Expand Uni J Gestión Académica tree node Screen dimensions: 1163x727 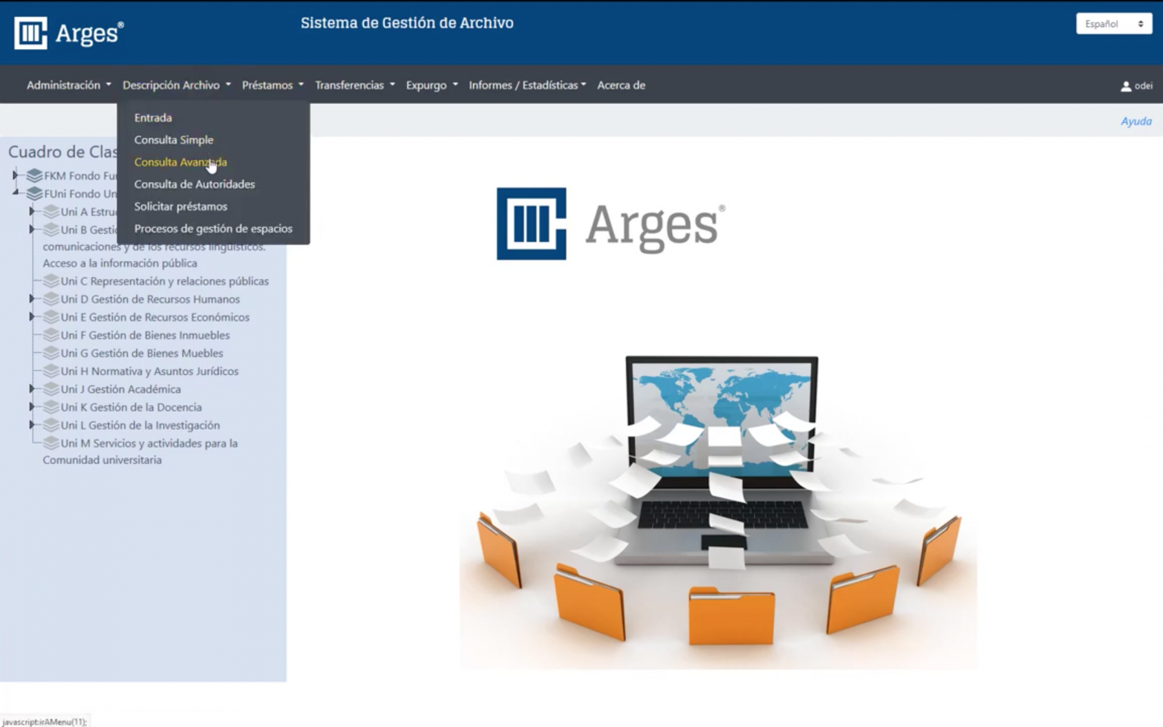pos(32,389)
